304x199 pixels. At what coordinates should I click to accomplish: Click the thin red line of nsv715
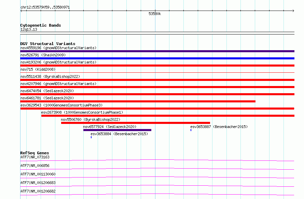157,72
